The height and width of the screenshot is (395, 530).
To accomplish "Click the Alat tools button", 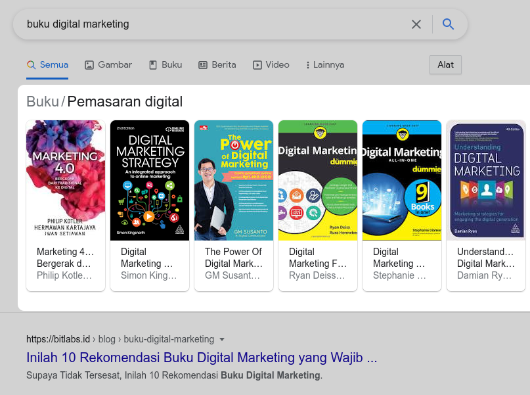I will point(445,64).
